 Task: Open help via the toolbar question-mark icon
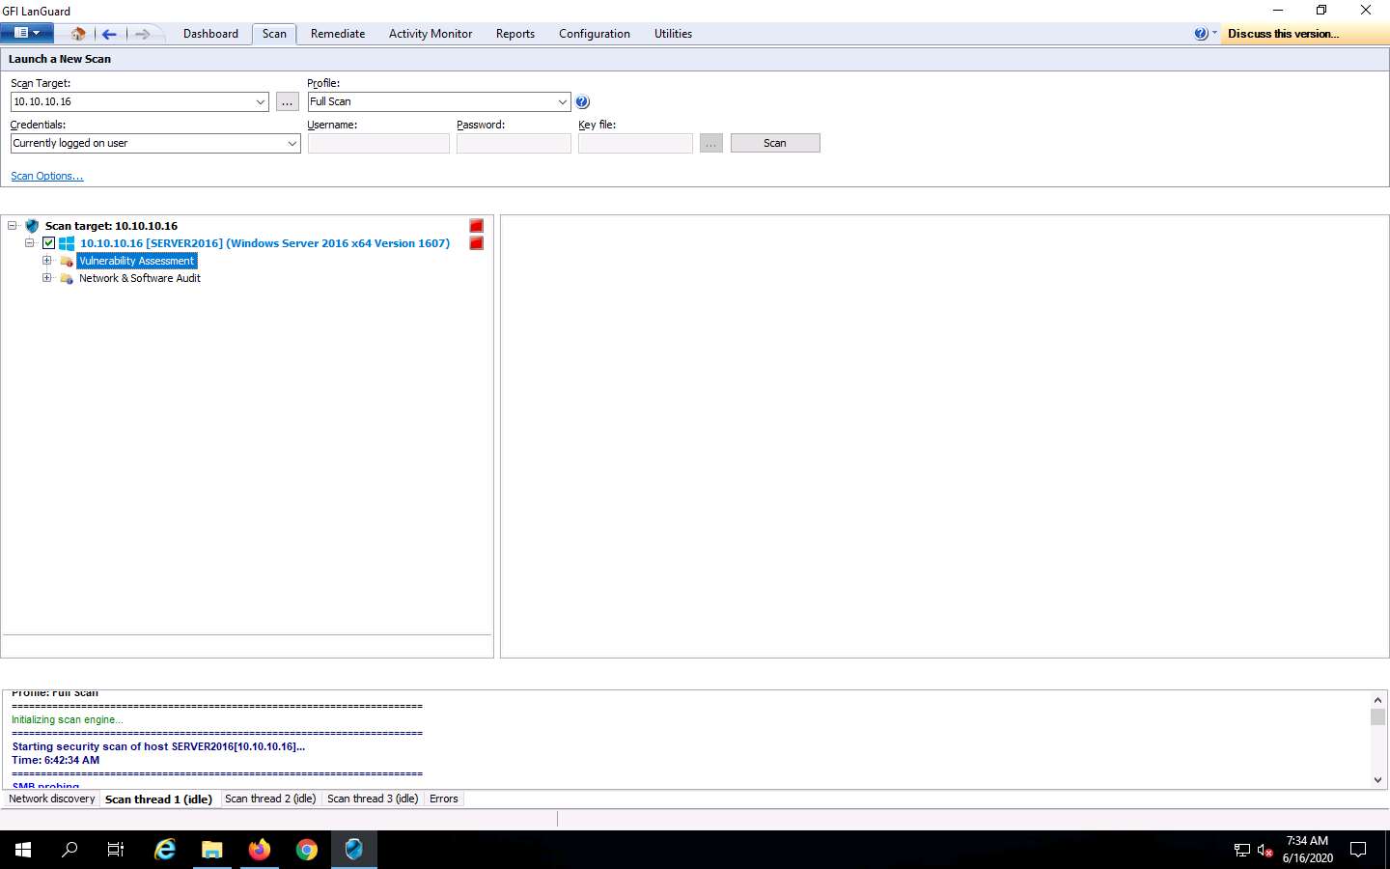coord(1201,34)
